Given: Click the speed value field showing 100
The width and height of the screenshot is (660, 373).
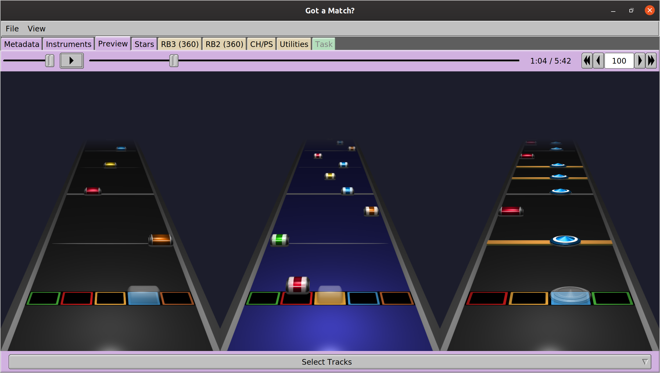Looking at the screenshot, I should coord(619,61).
